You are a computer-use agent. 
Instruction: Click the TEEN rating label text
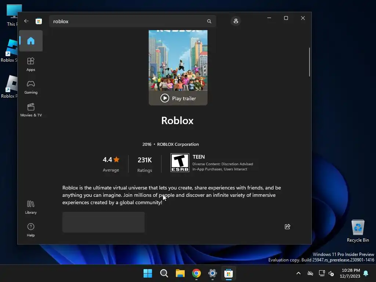click(199, 157)
